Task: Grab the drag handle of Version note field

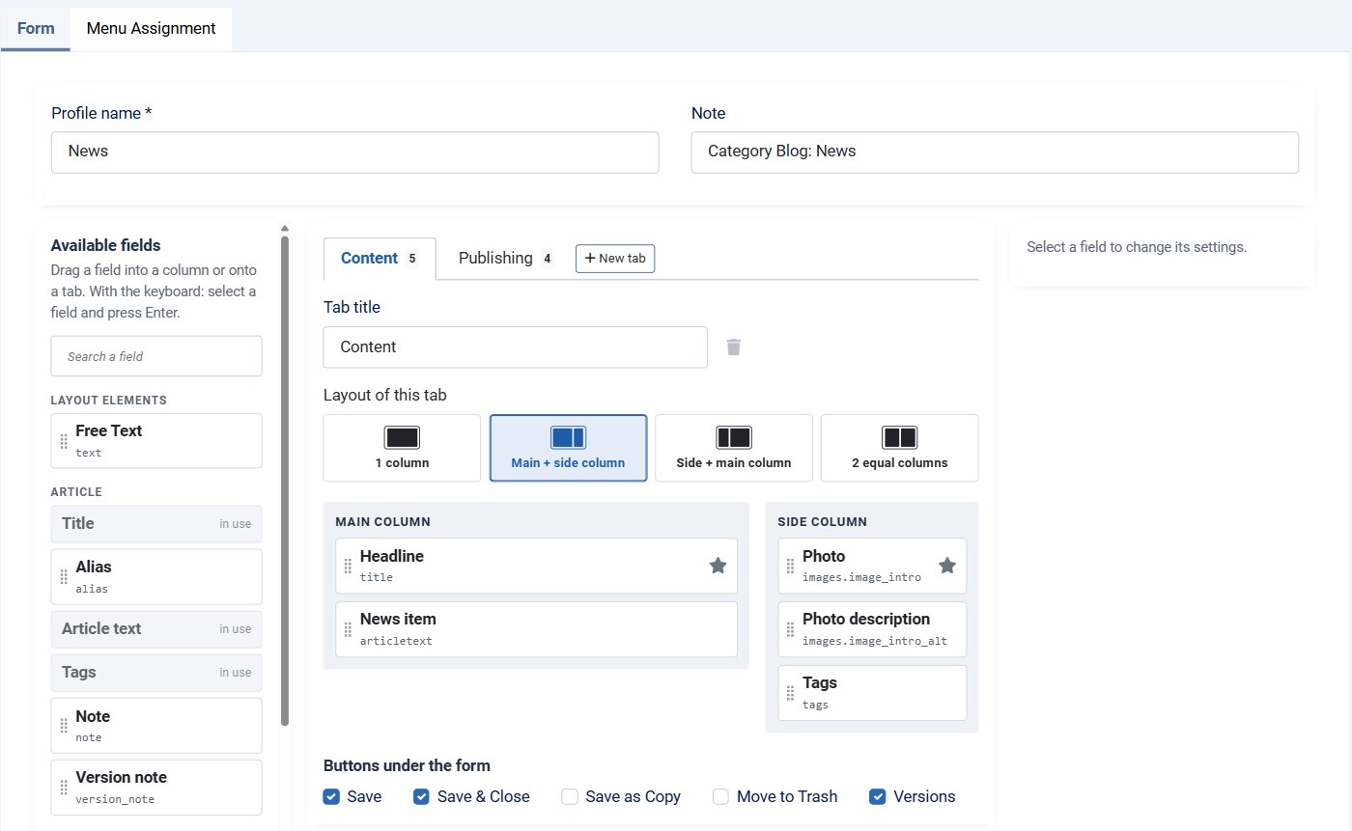Action: coord(64,788)
